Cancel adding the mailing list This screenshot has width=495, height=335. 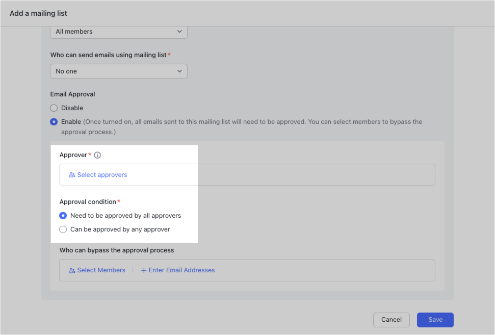tap(391, 320)
